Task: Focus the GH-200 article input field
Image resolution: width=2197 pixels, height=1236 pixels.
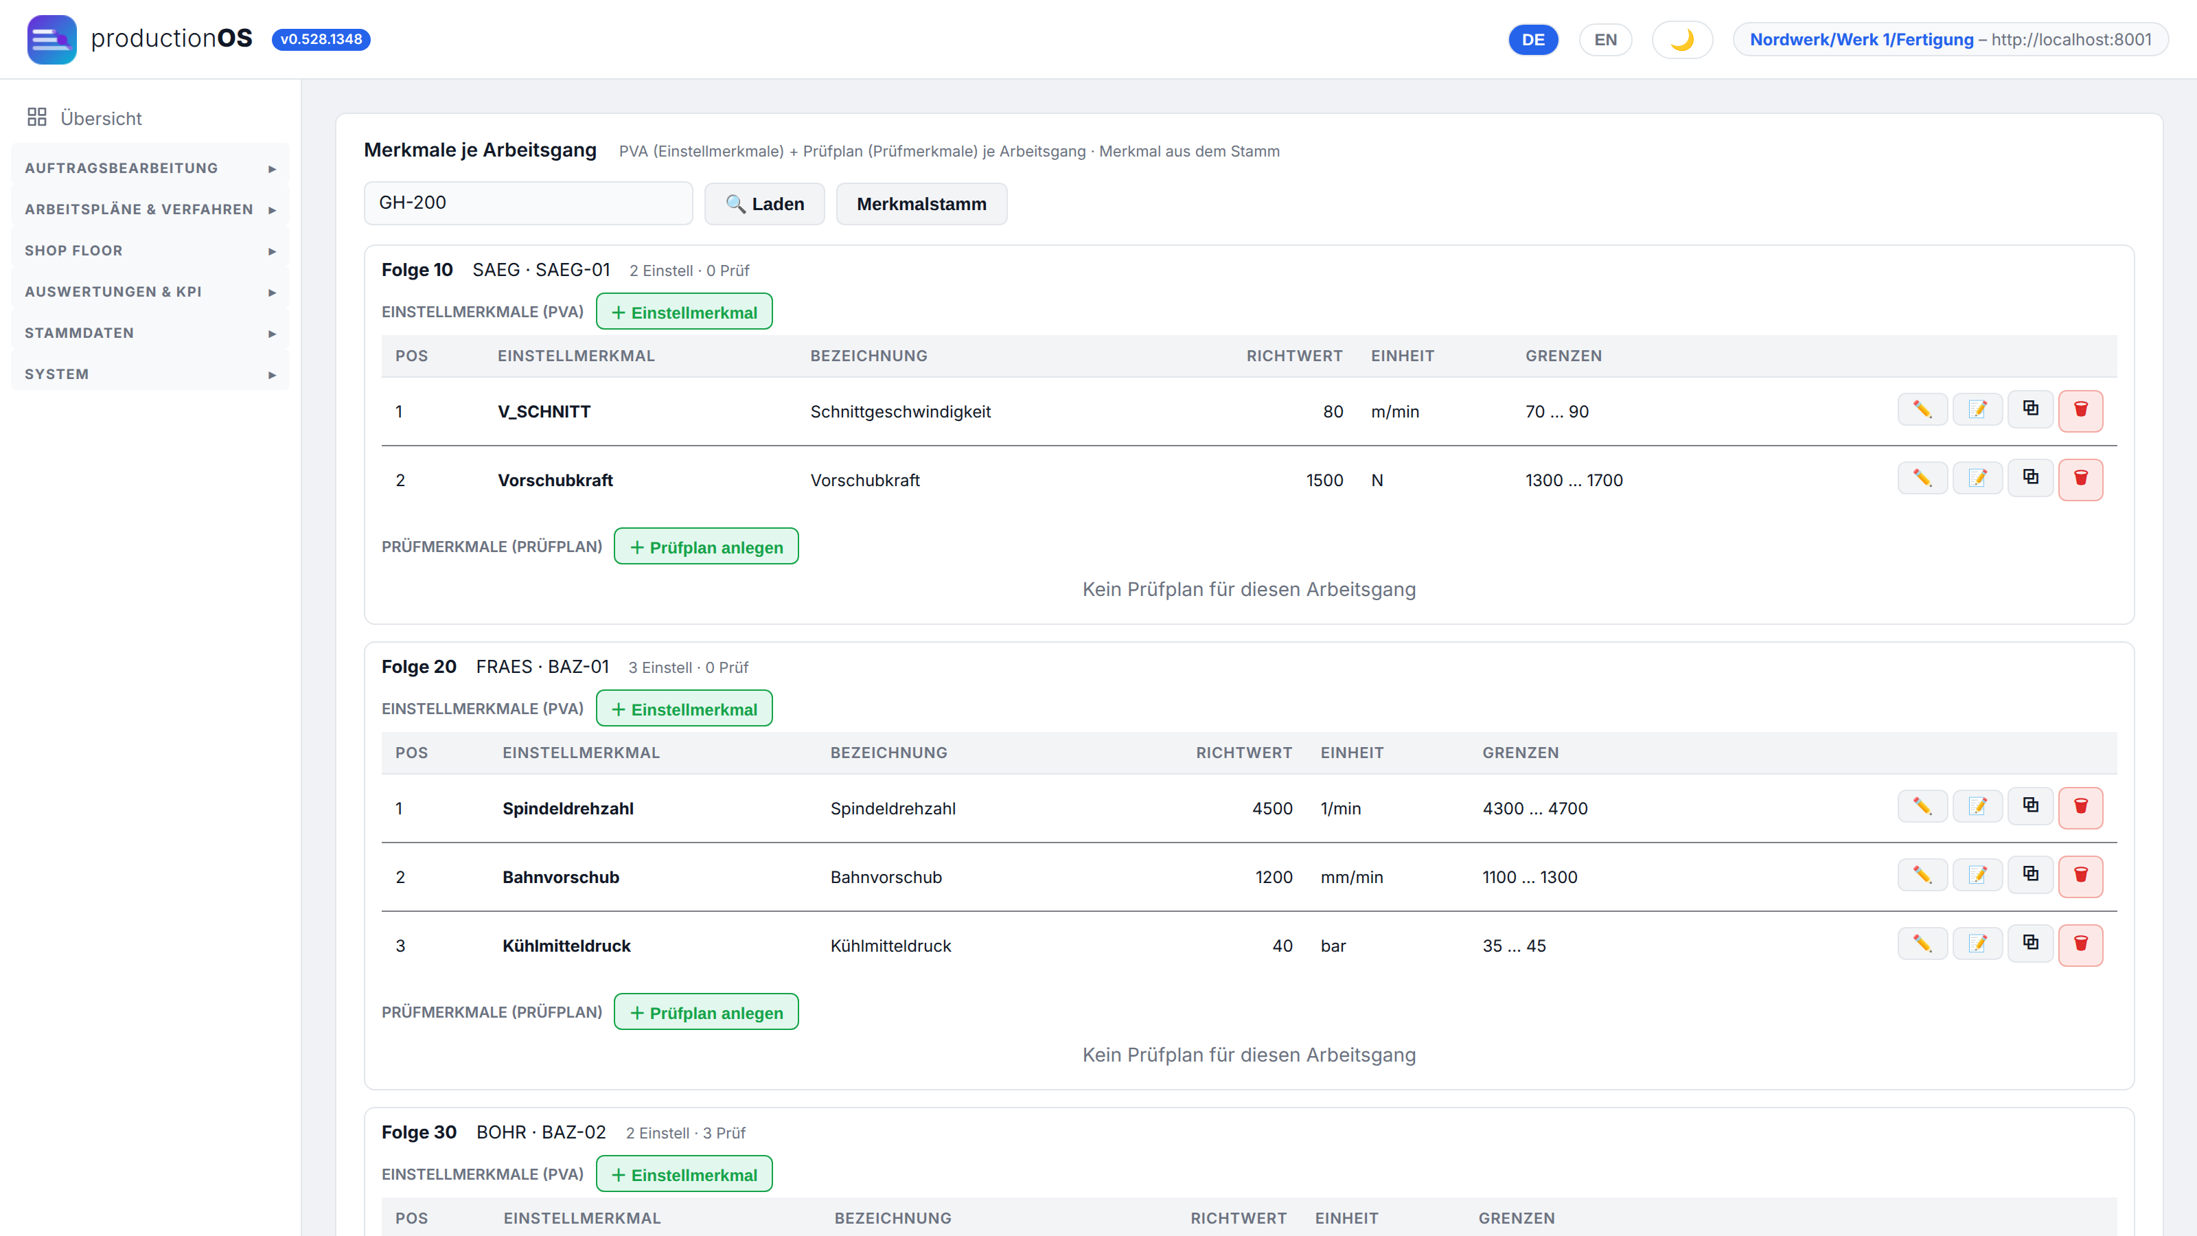Action: coord(528,203)
